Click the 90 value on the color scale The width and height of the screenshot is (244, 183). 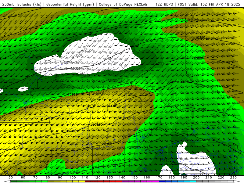point(60,178)
